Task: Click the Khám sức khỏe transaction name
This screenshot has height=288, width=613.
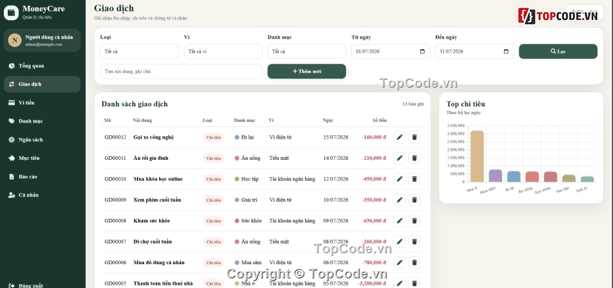Action: (x=152, y=221)
